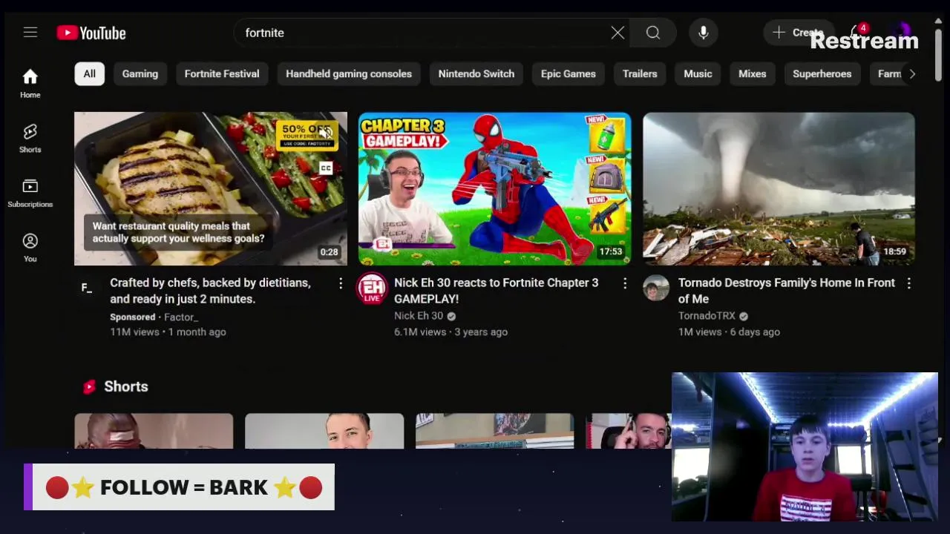The image size is (950, 534).
Task: Click the '1M views • 6 days ago' text
Action: (x=729, y=332)
